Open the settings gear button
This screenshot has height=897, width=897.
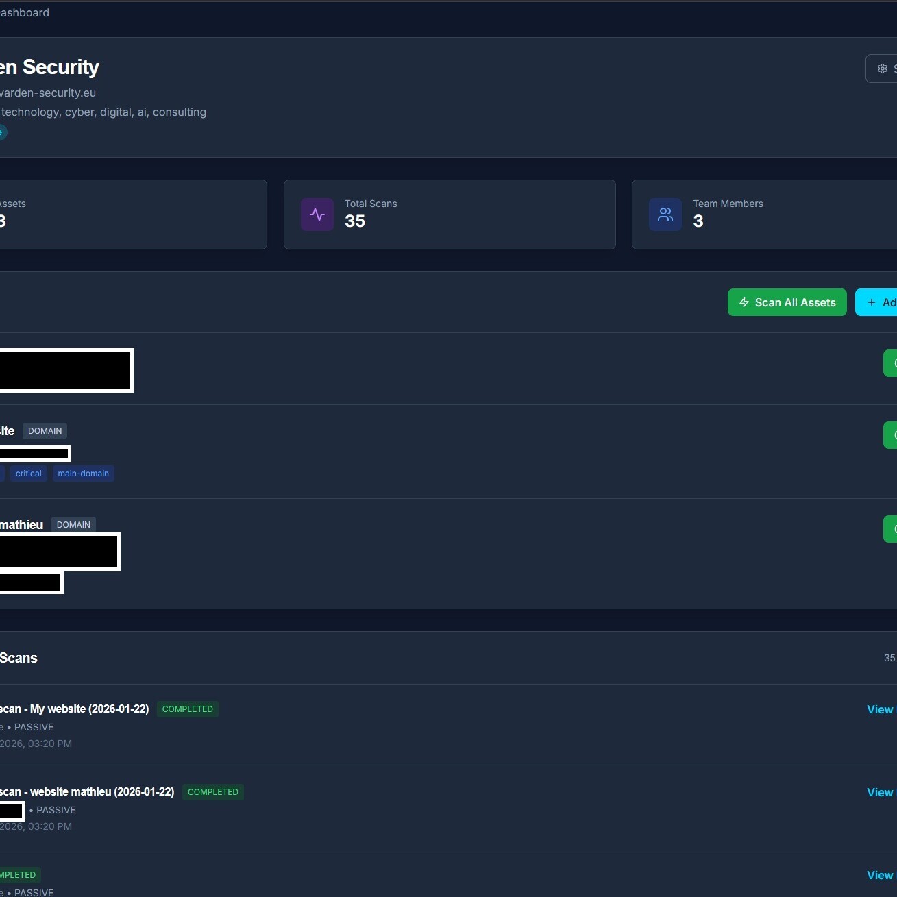pyautogui.click(x=883, y=69)
